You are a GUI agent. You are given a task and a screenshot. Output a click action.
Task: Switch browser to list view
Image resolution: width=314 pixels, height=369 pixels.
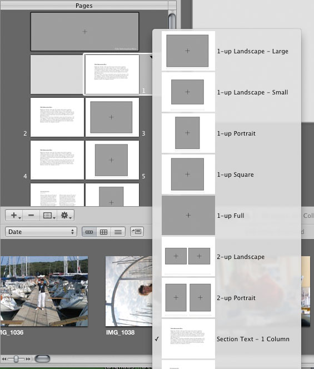pos(118,232)
